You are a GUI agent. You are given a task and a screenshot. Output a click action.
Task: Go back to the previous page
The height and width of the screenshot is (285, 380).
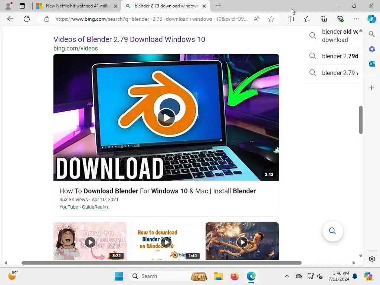[10, 19]
